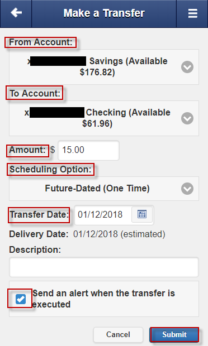Click the 'Send an alert when transfer is executed' label
The image size is (208, 346).
point(103,299)
